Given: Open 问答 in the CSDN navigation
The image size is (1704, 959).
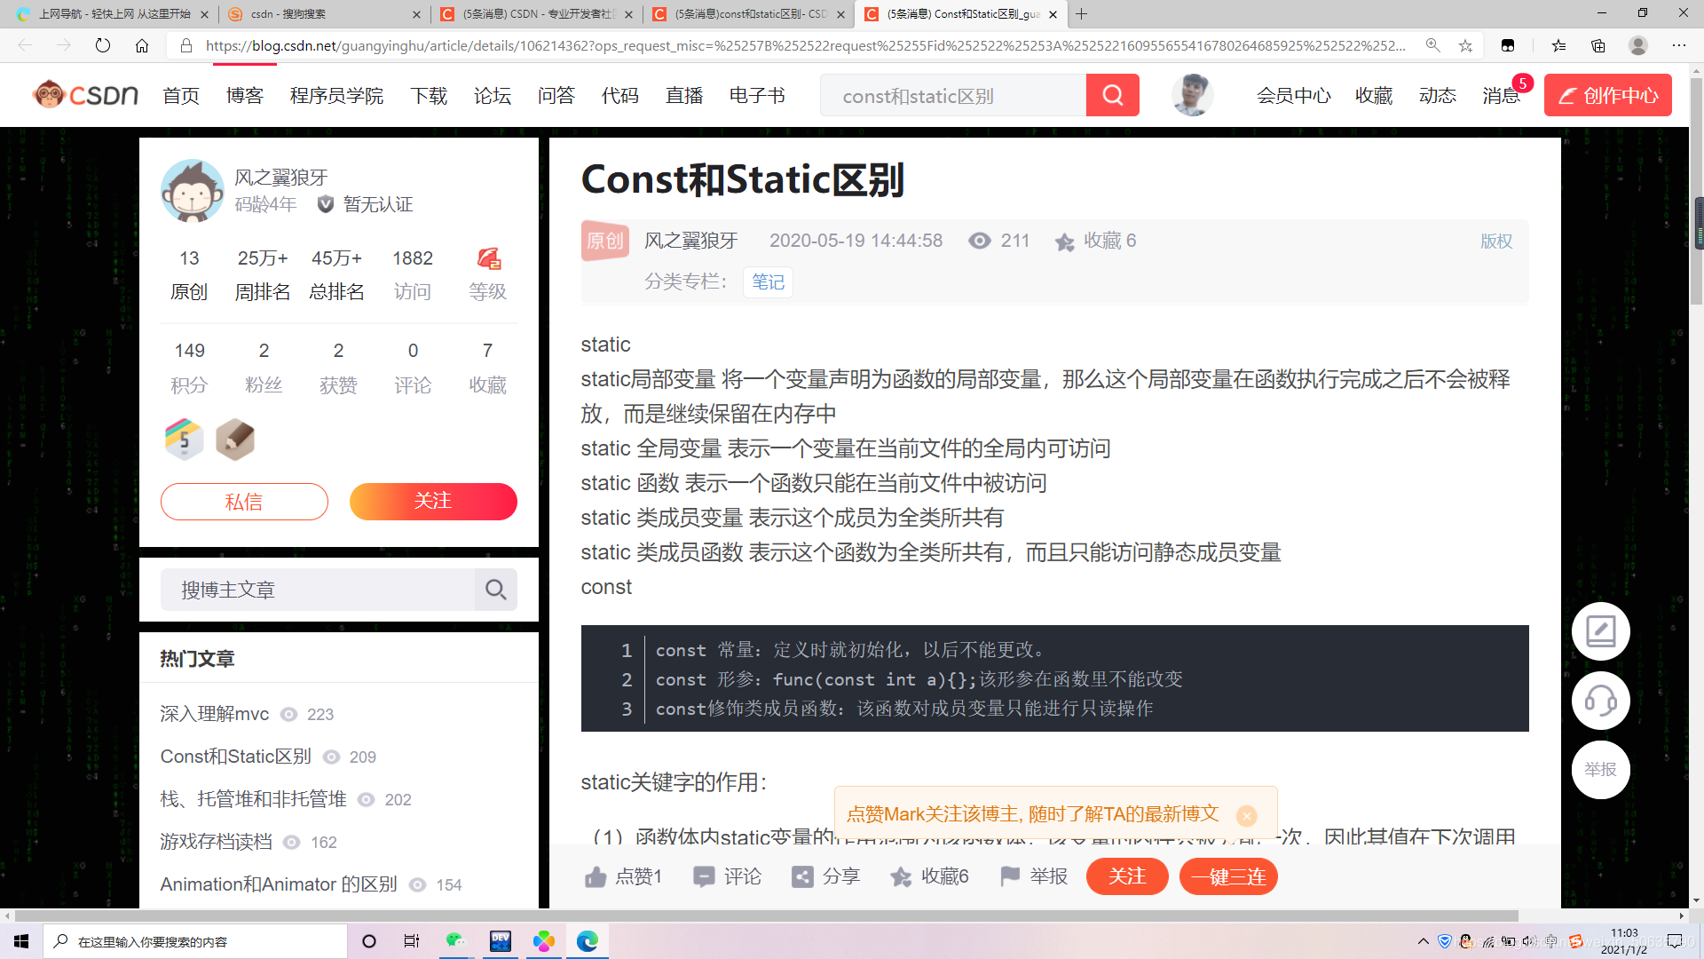Looking at the screenshot, I should (x=556, y=96).
